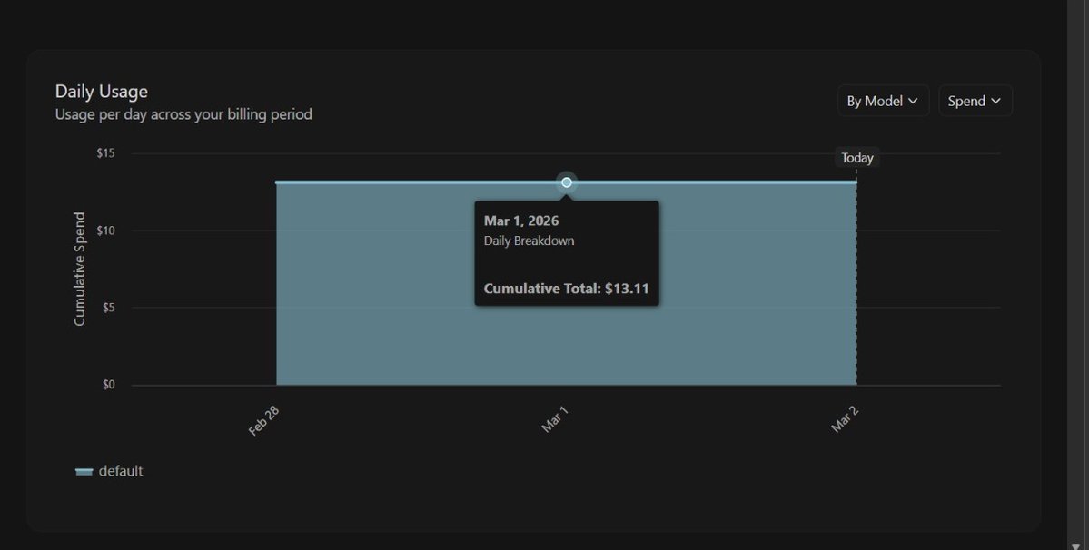Image resolution: width=1089 pixels, height=550 pixels.
Task: Click the Today marker label
Action: pos(857,157)
